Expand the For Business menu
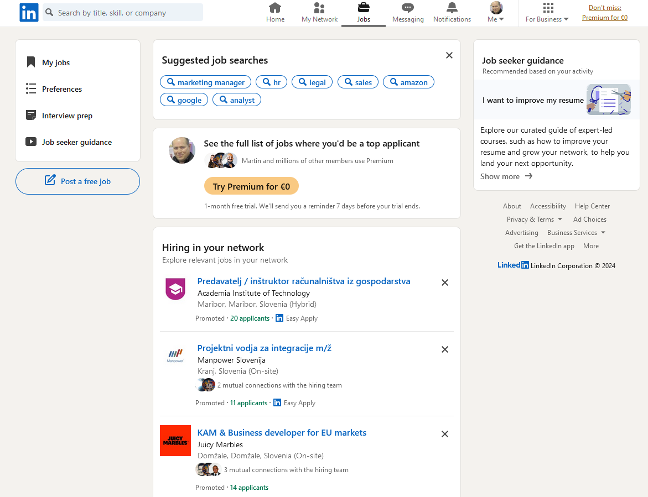 [x=547, y=13]
